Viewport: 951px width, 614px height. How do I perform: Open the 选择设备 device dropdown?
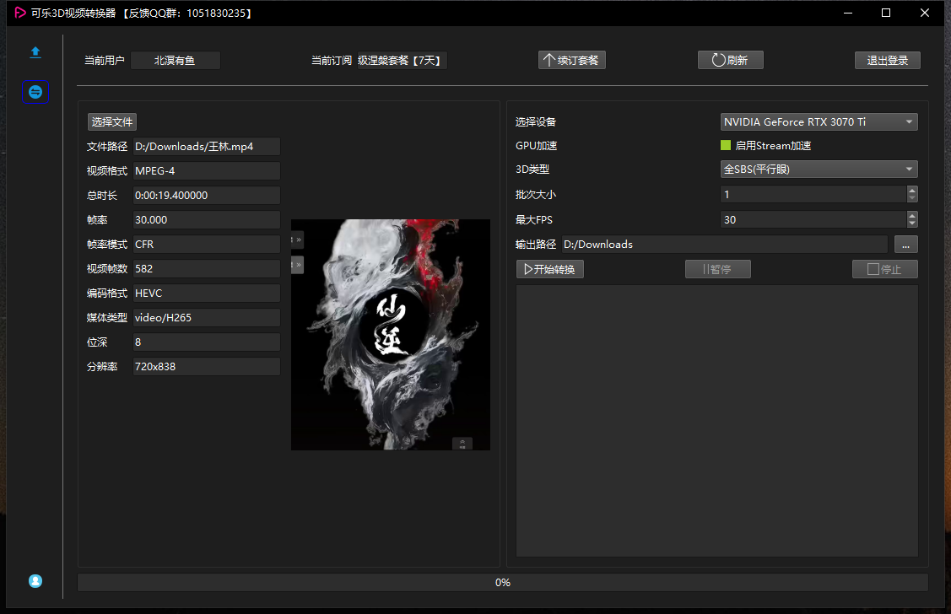[x=819, y=121]
